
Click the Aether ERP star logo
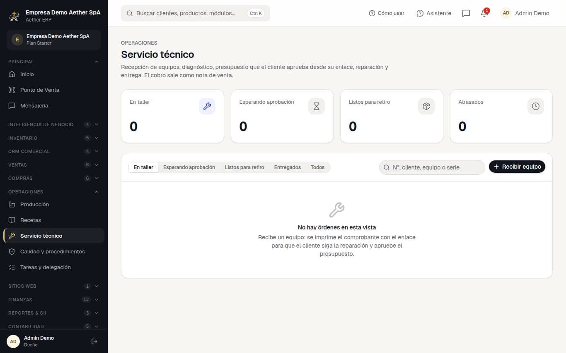click(x=15, y=16)
